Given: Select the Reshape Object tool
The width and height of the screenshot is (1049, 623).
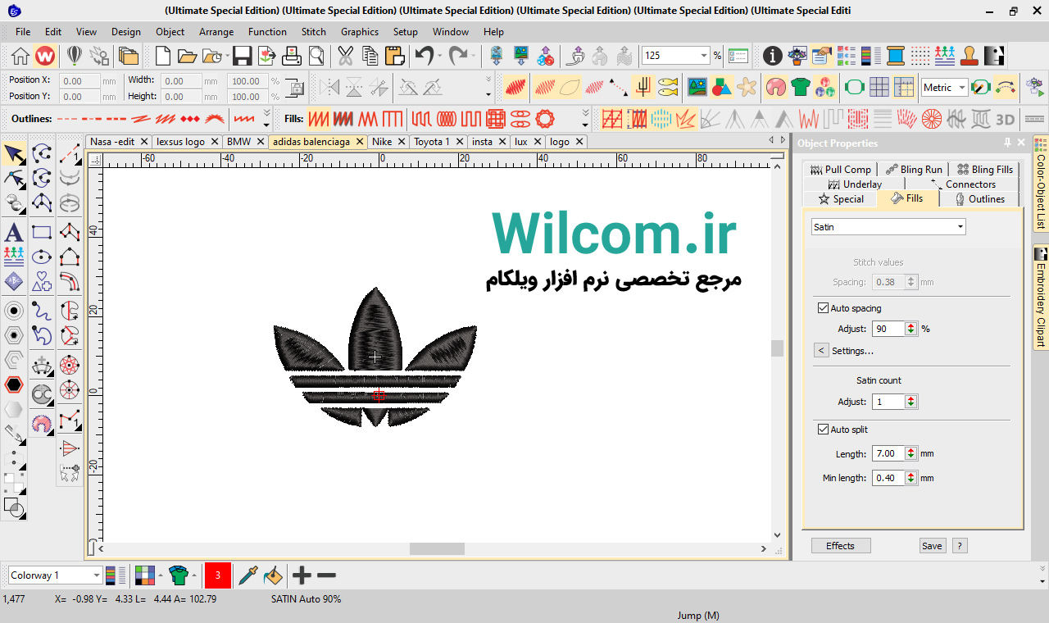Looking at the screenshot, I should click(14, 178).
